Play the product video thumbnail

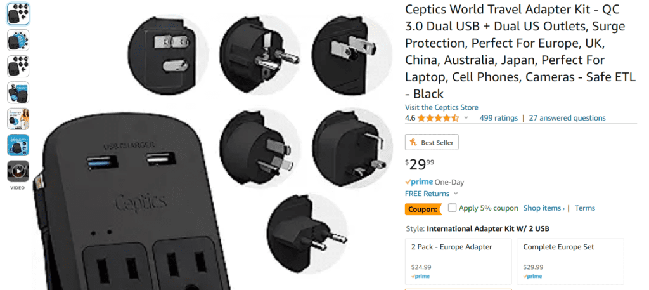click(x=18, y=171)
